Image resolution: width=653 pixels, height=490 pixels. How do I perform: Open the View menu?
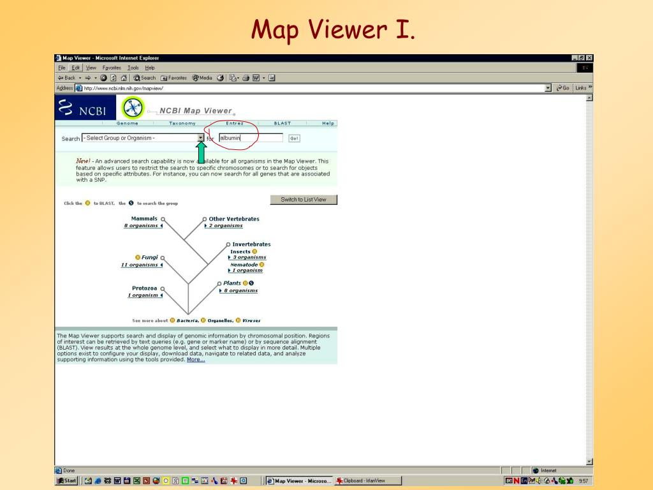[91, 68]
